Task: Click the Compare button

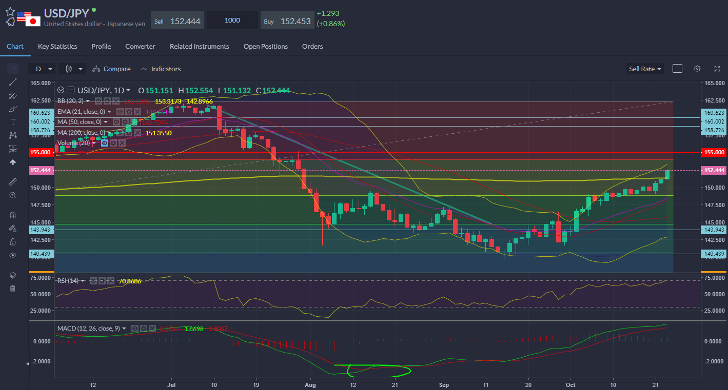Action: click(x=111, y=69)
